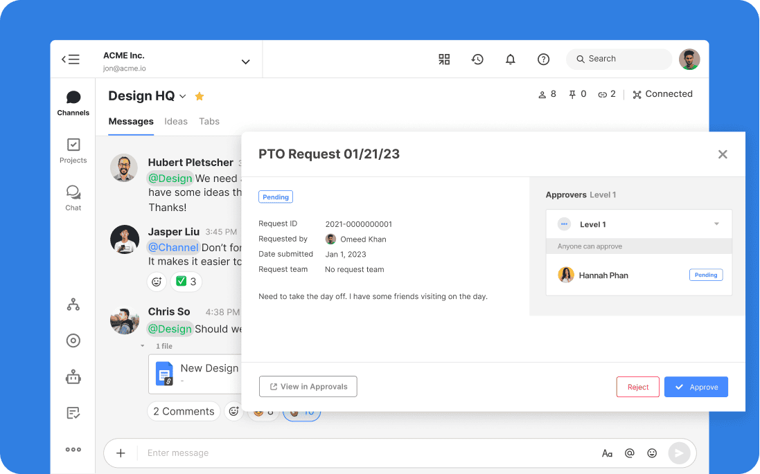Reject the PTO request
Image resolution: width=760 pixels, height=474 pixels.
point(638,387)
